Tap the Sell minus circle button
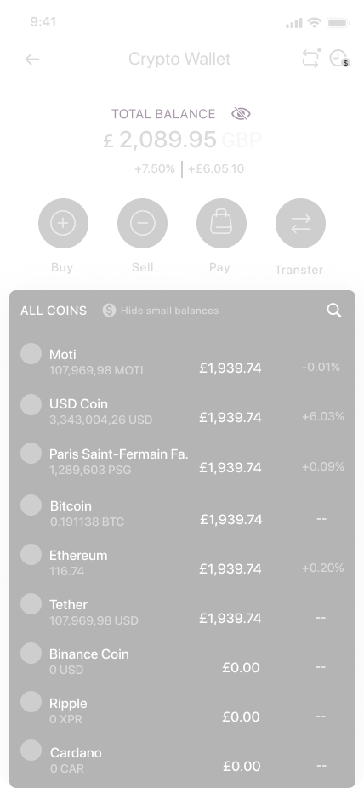 143,223
